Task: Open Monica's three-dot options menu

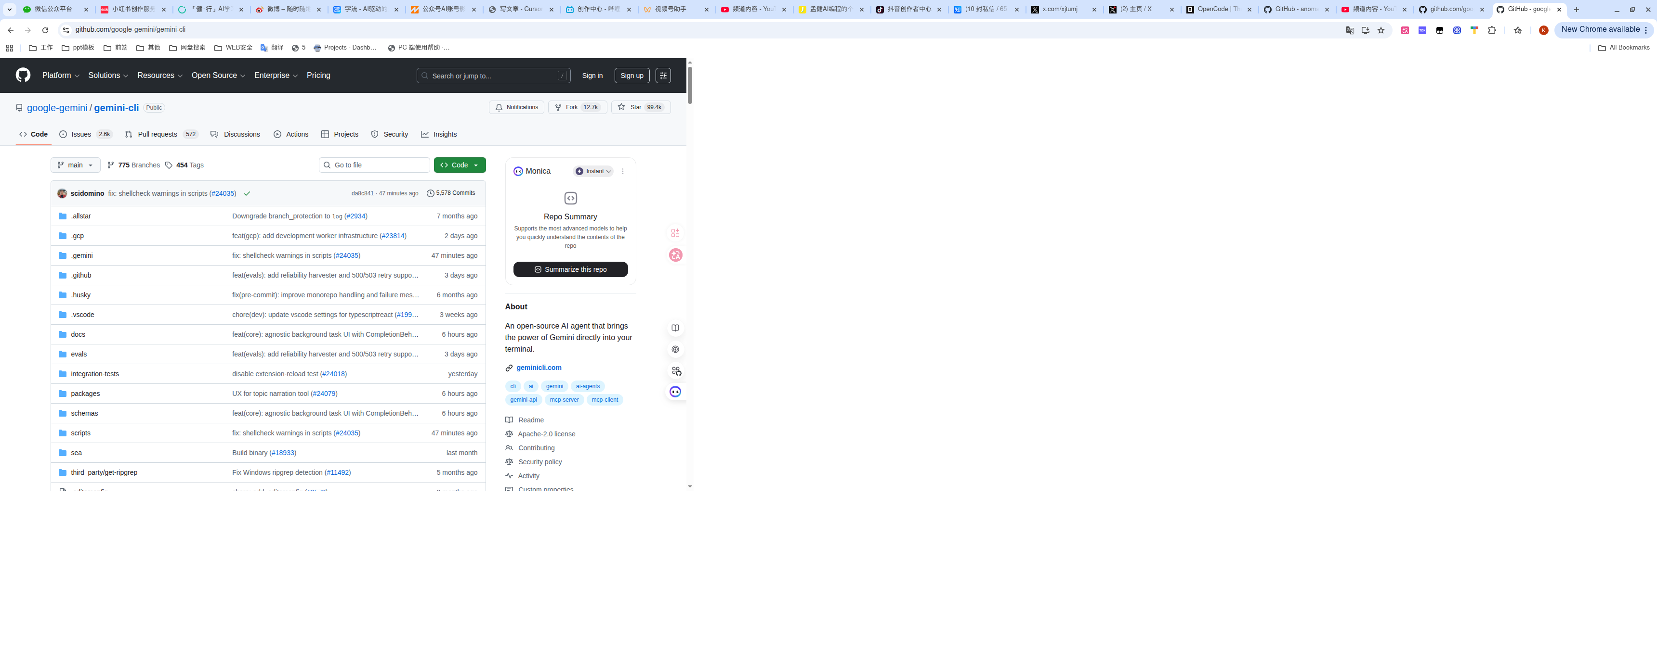Action: [x=622, y=171]
